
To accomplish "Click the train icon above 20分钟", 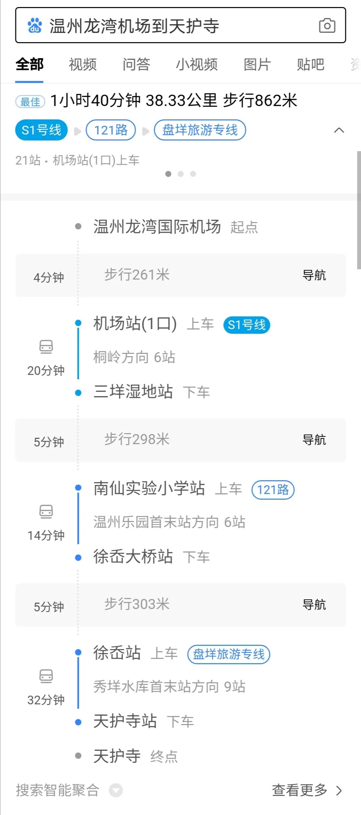I will (x=46, y=346).
